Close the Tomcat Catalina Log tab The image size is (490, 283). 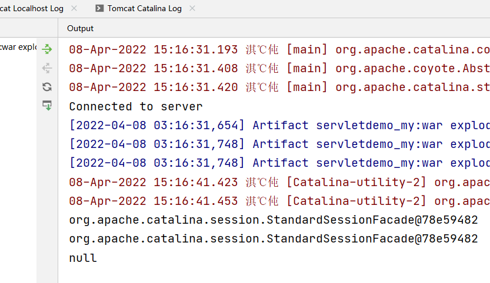coord(192,8)
